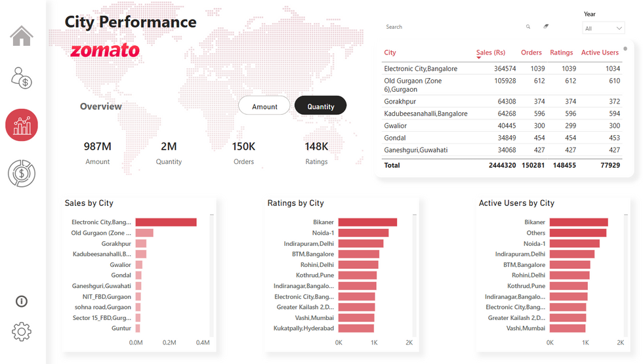
Task: Open the settings gear icon
Action: 21,332
